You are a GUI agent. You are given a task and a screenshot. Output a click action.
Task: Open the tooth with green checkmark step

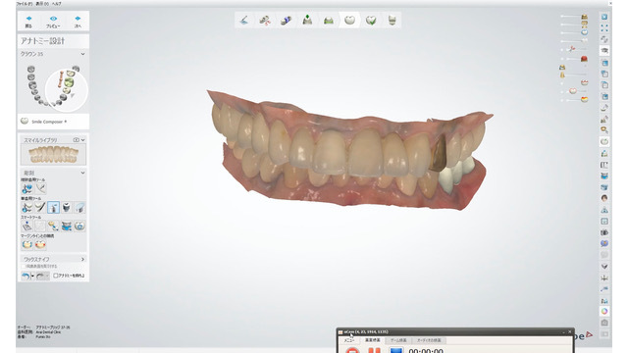tap(371, 20)
